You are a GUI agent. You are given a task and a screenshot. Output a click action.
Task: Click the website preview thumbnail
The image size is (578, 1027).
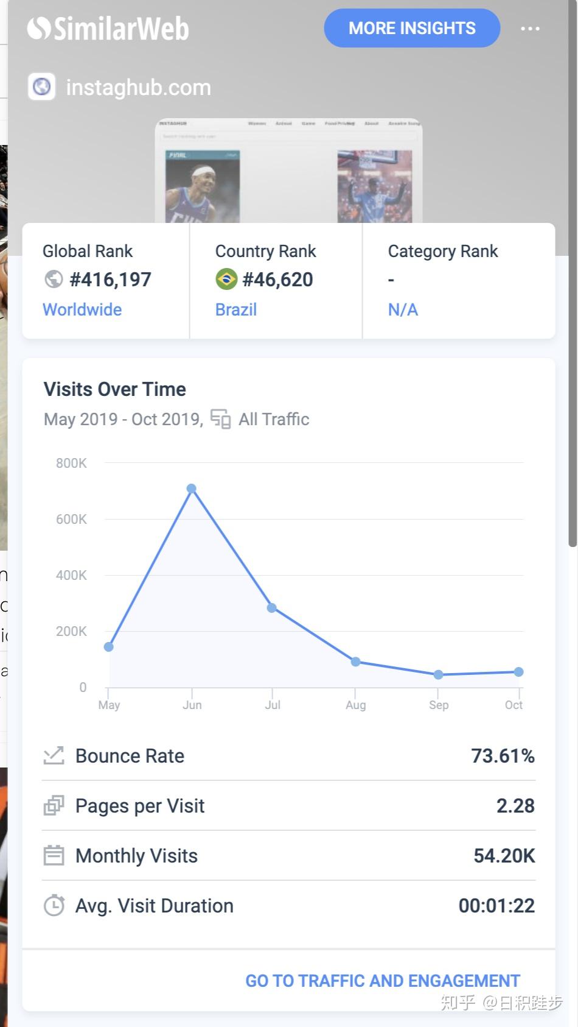(288, 171)
